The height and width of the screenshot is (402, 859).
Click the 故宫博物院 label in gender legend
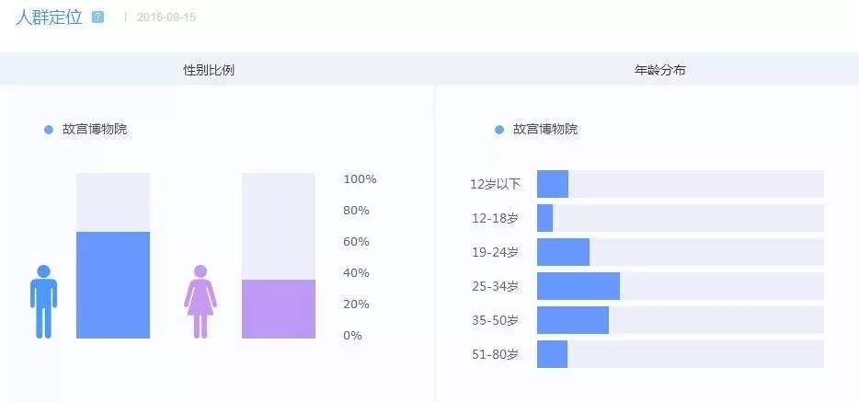pos(95,130)
